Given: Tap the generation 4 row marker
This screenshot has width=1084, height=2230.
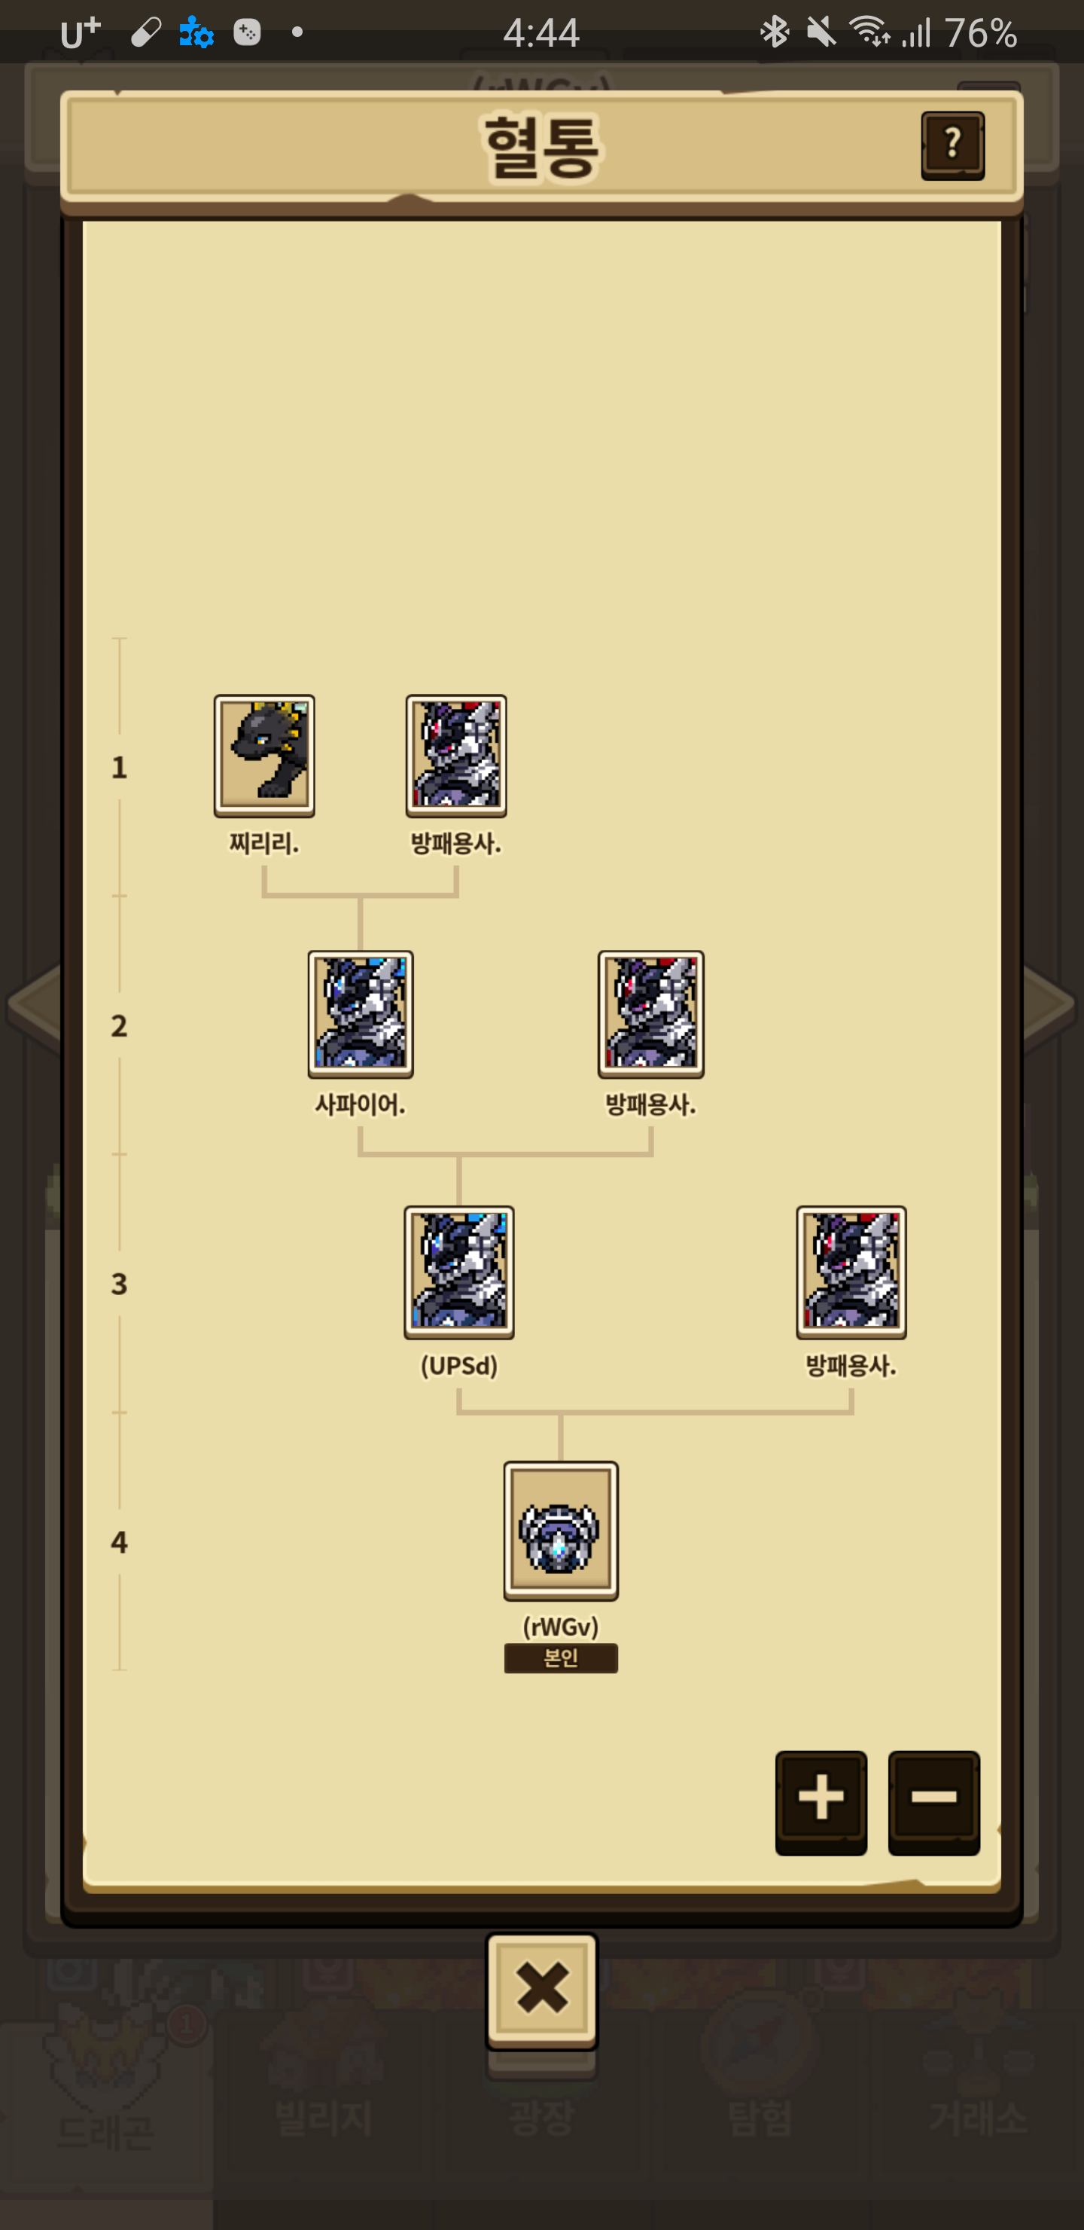Looking at the screenshot, I should point(120,1541).
